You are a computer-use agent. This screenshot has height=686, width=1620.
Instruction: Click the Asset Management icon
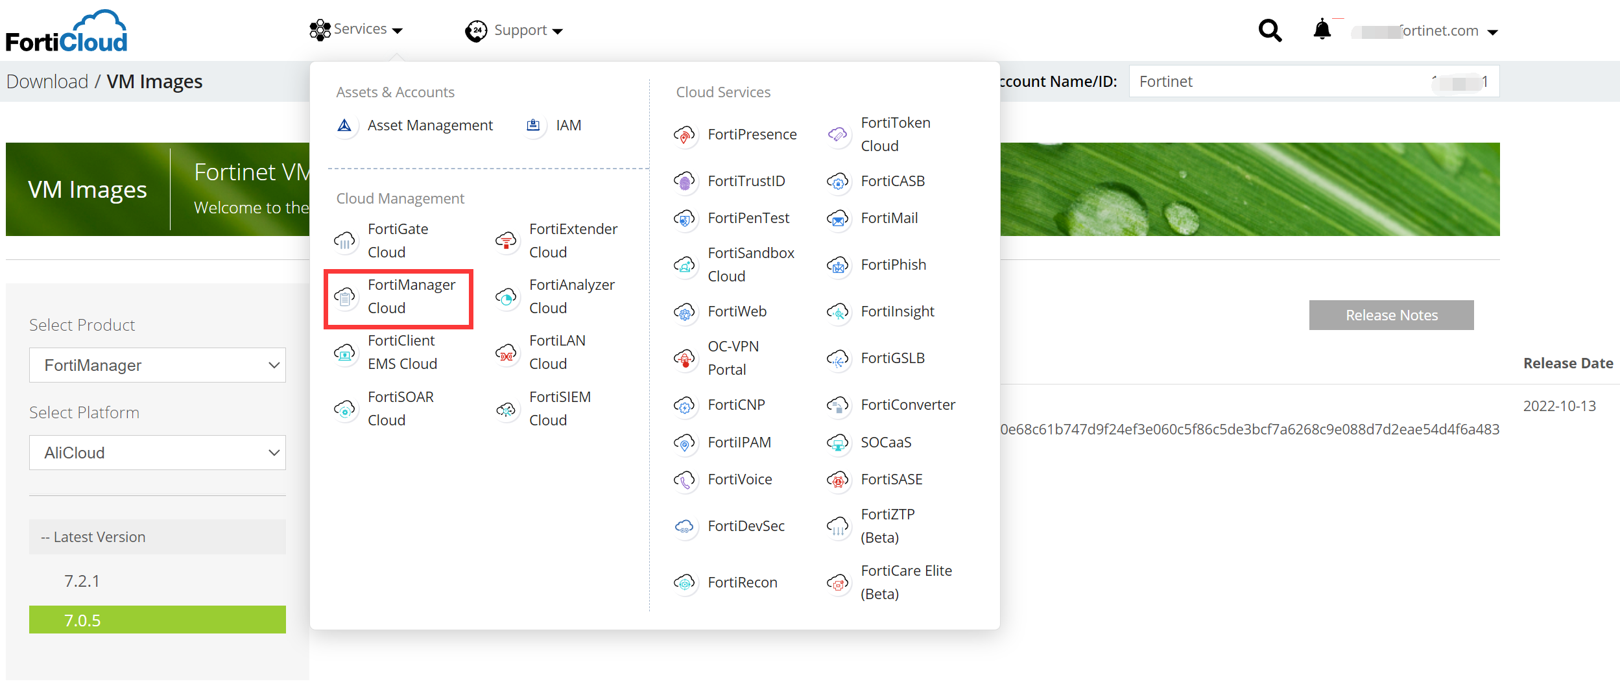[x=345, y=125]
